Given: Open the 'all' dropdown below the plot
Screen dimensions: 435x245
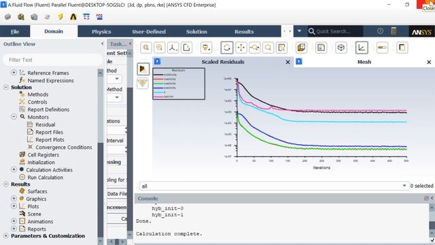Looking at the screenshot, I should [x=274, y=186].
